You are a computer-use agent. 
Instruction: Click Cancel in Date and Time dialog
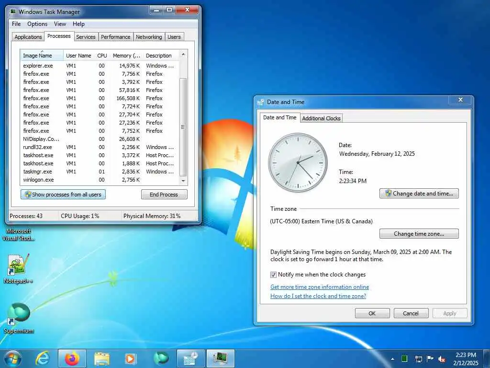point(411,313)
